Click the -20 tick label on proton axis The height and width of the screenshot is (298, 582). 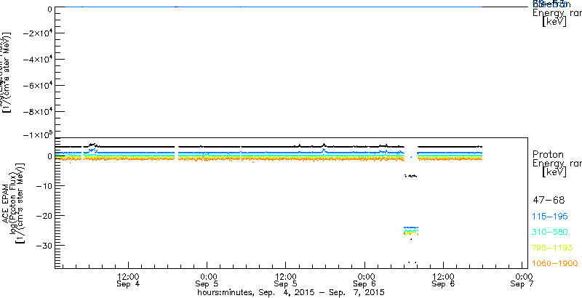coord(44,216)
